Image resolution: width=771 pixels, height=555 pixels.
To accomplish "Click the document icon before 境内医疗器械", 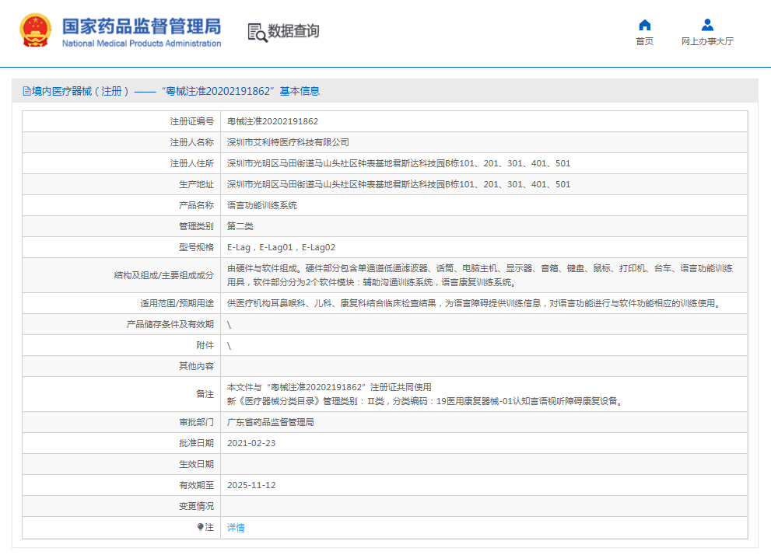I will tap(26, 91).
